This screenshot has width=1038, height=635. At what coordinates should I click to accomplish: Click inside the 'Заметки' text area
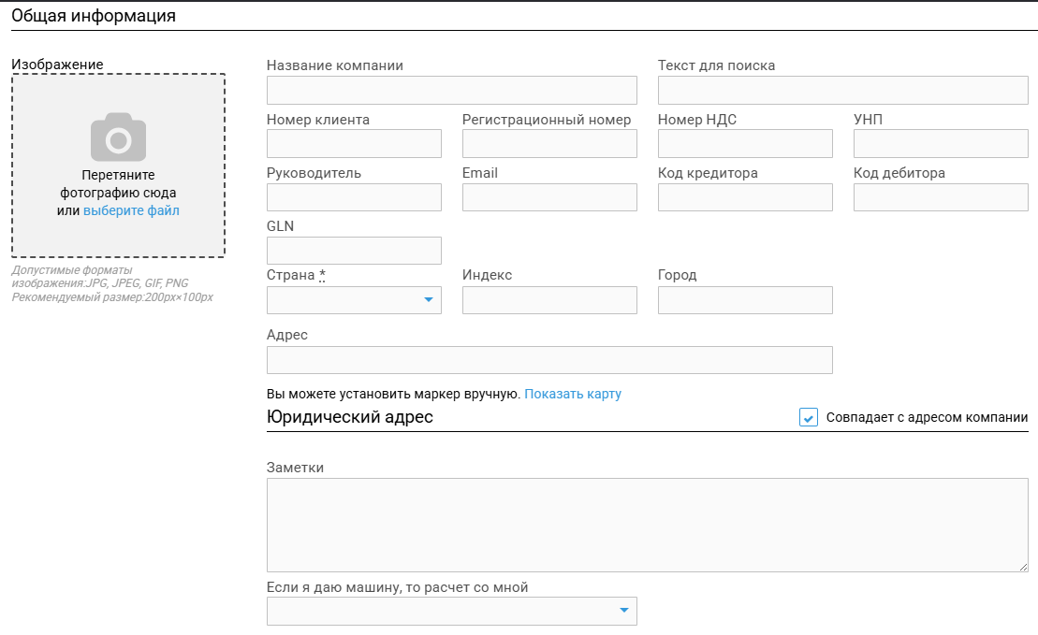(x=647, y=525)
